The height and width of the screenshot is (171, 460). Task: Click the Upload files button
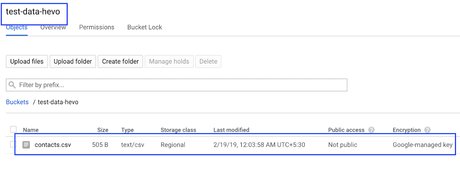pos(26,61)
